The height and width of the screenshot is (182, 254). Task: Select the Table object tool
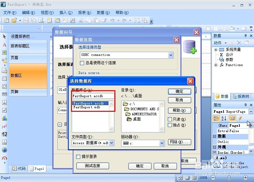pos(4,79)
